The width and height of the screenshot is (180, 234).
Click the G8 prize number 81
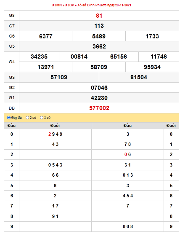pos(99,16)
